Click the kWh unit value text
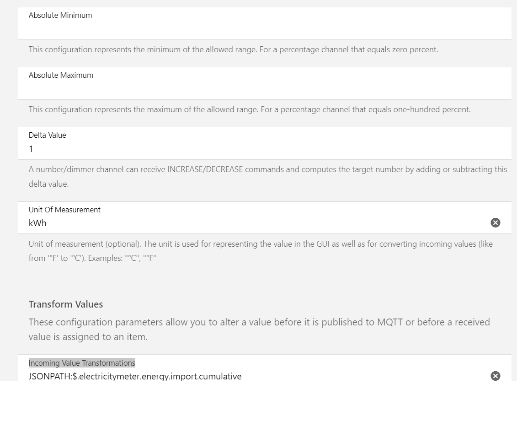This screenshot has height=438, width=517. 37,223
